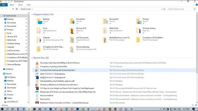Select 101 Ways to Lose Weight epub
198x111 pixels.
tap(67, 88)
